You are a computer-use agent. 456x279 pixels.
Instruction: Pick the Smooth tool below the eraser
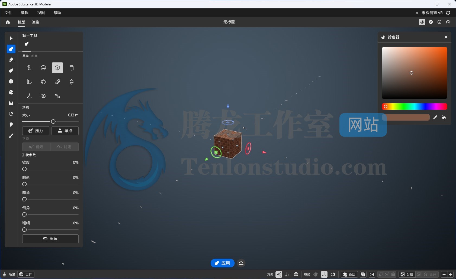pyautogui.click(x=11, y=71)
